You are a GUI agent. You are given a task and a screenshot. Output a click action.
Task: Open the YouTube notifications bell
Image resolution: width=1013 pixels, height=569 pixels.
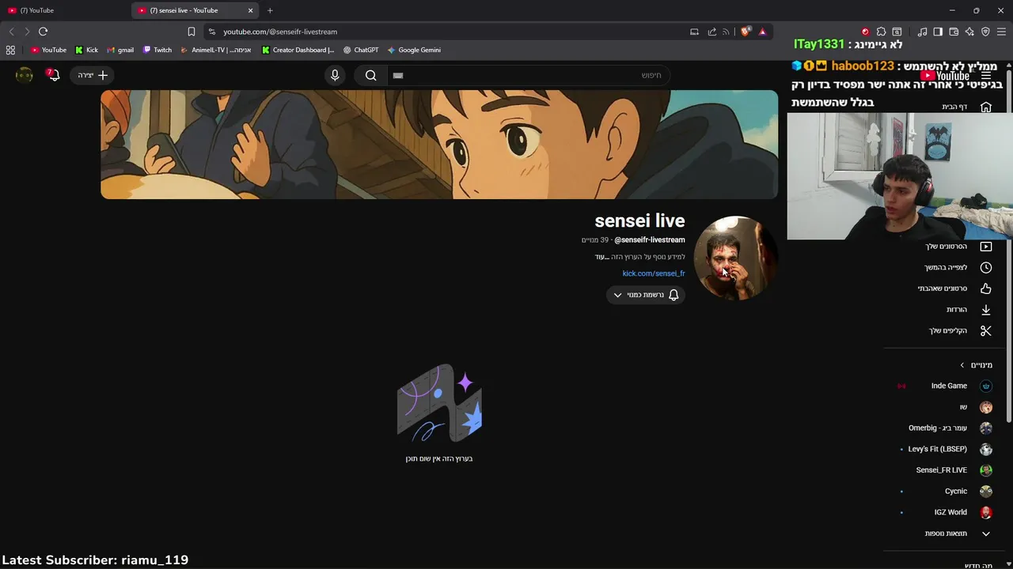click(x=53, y=75)
